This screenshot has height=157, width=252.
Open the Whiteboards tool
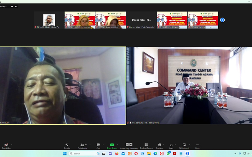[184, 145]
